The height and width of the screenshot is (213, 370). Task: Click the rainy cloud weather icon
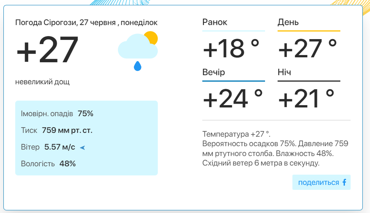pyautogui.click(x=138, y=51)
